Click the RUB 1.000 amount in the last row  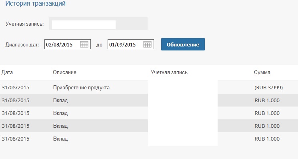[x=267, y=139]
